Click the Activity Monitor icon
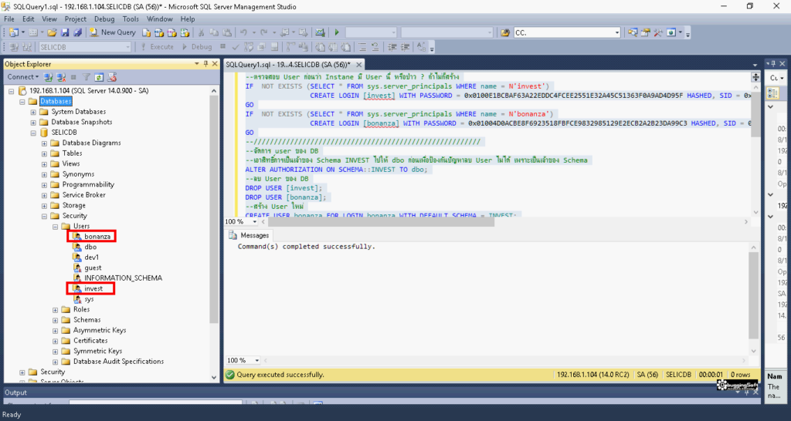The width and height of the screenshot is (791, 421). 320,32
